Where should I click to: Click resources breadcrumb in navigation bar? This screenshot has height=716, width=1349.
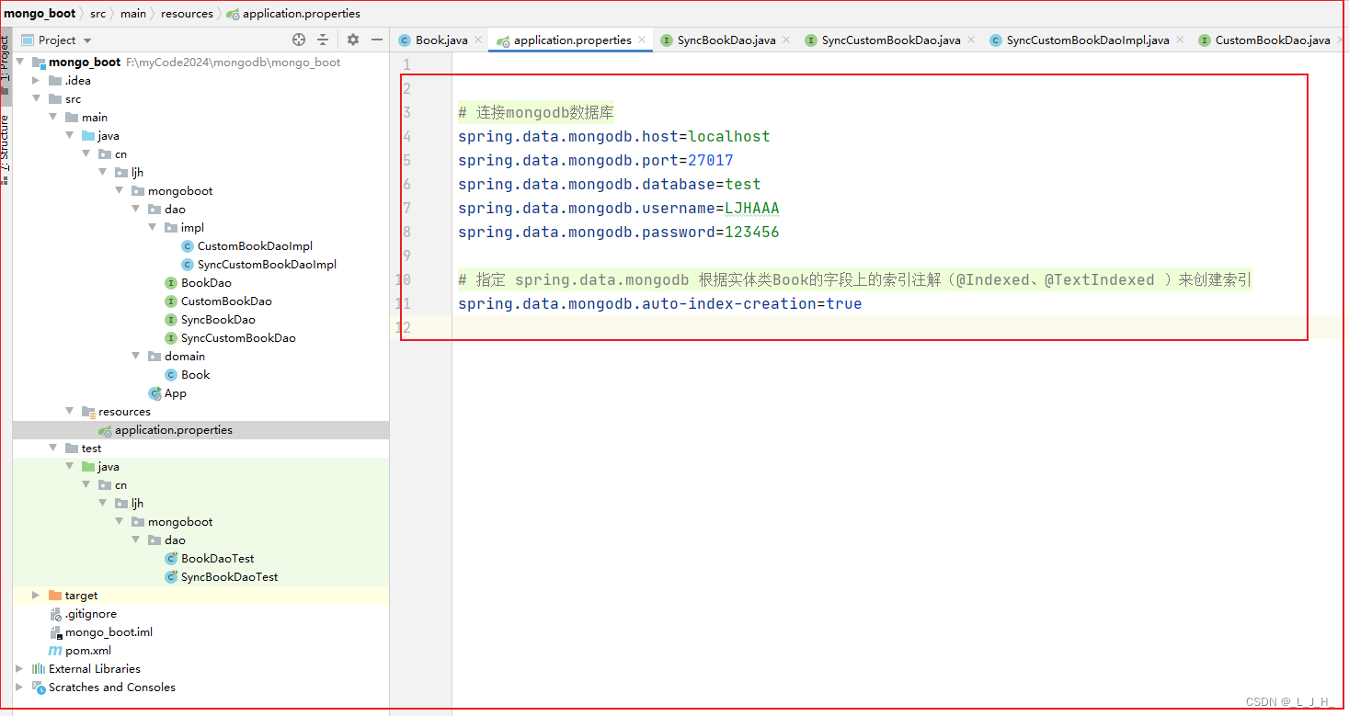point(187,14)
